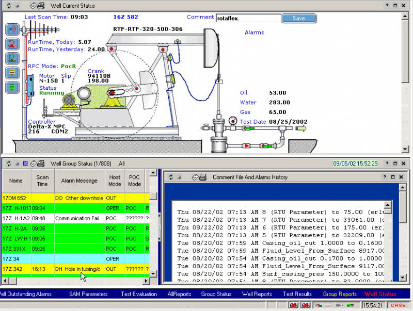
Task: Click the yellow list icon in the left sidebar
Action: pyautogui.click(x=12, y=73)
